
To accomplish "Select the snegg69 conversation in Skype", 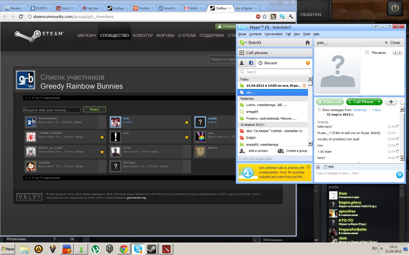I will point(273,112).
